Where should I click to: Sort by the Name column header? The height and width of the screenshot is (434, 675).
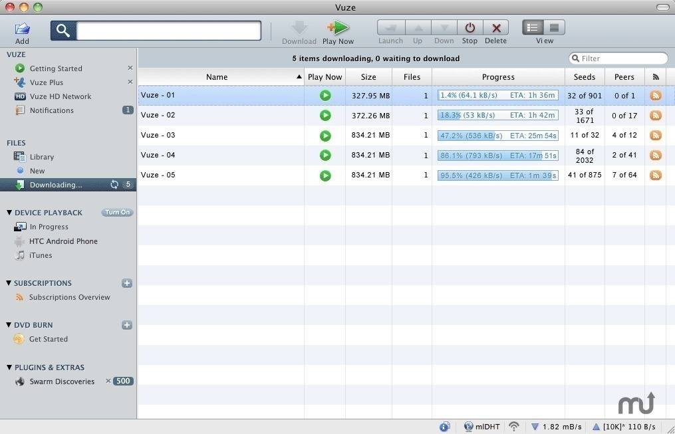click(221, 77)
